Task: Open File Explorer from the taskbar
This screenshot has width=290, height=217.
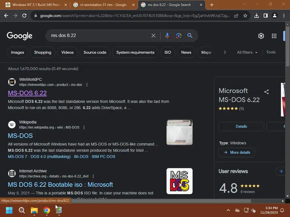Action: tap(34, 210)
